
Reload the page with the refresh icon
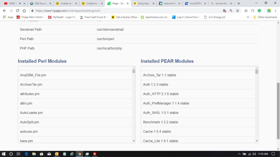click(18, 11)
